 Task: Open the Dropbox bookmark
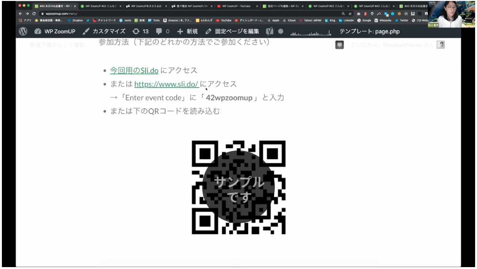tap(75, 21)
